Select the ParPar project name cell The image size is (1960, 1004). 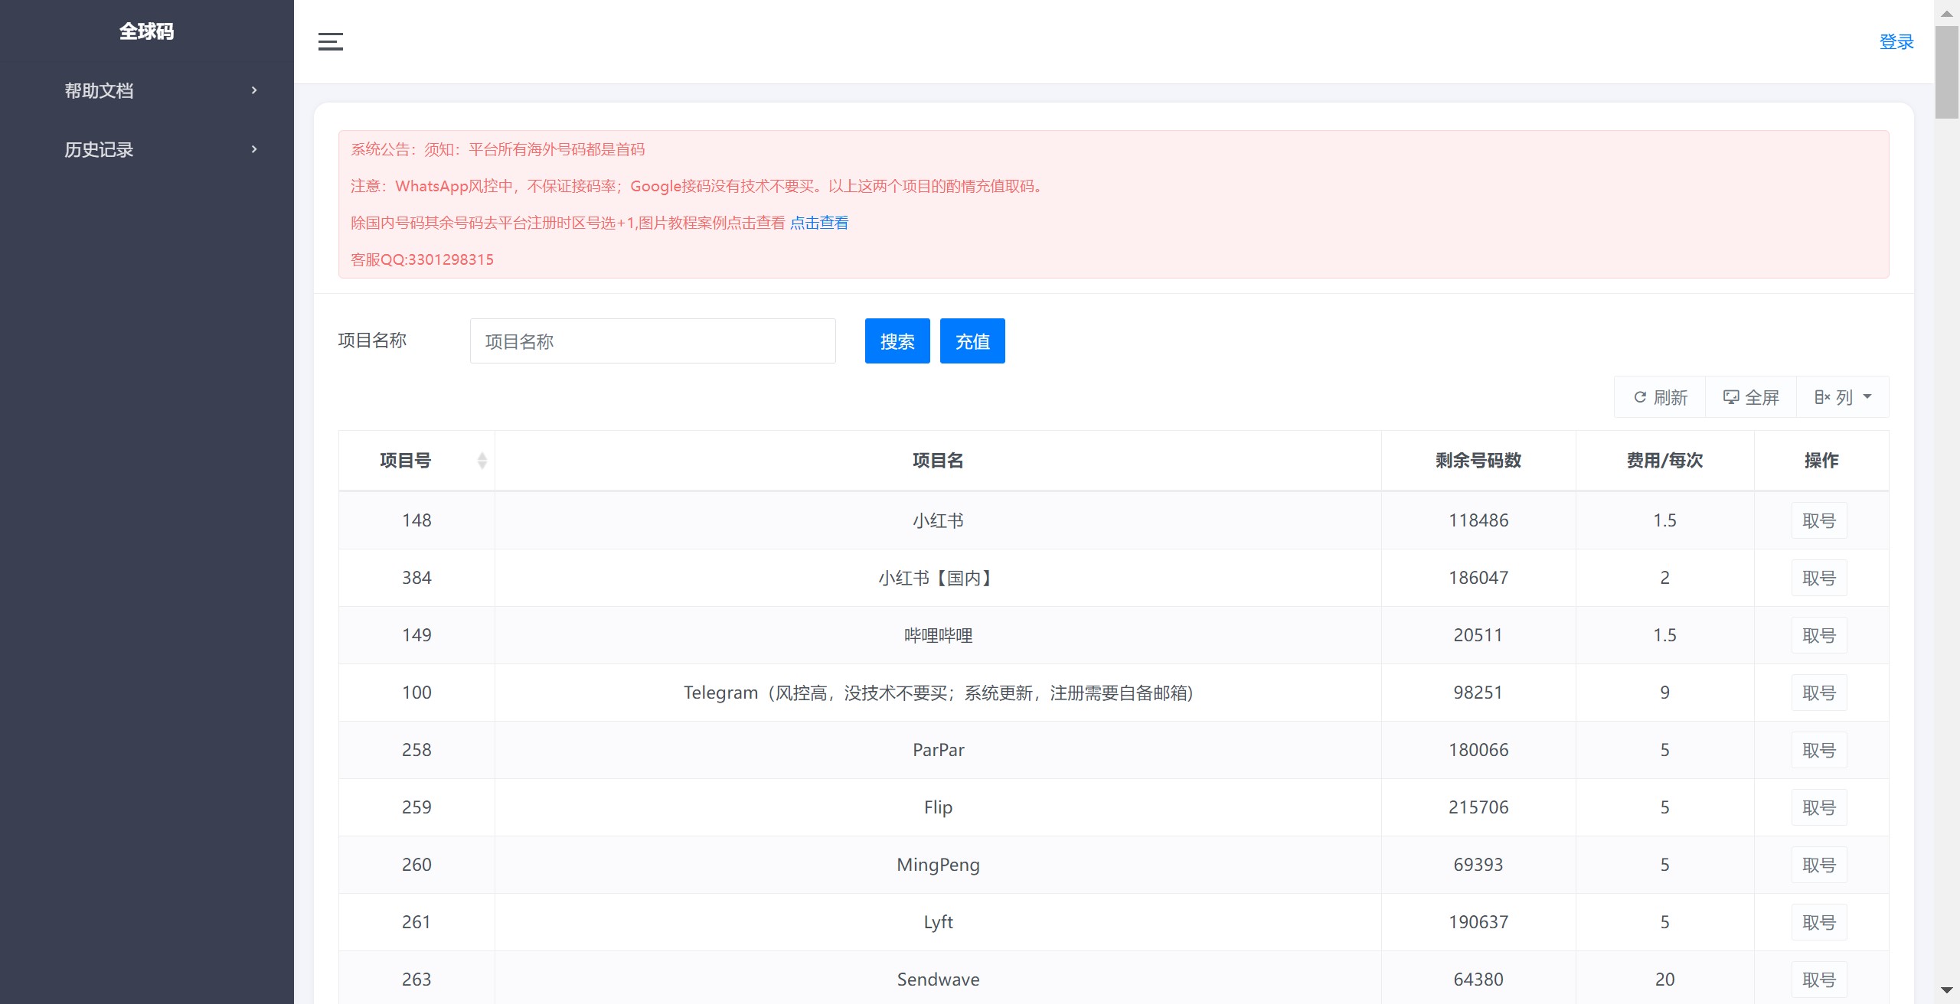click(x=938, y=750)
